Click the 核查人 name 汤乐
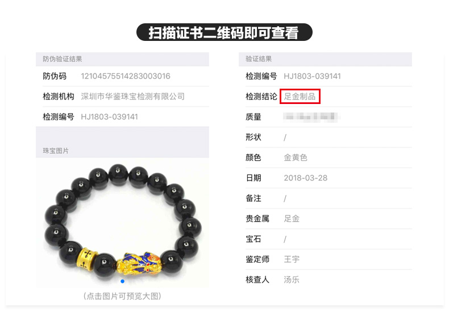 (292, 280)
